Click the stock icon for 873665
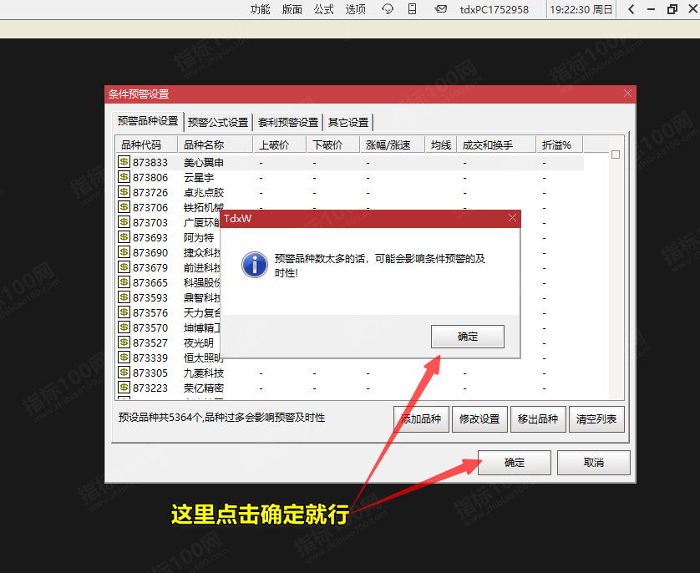 pyautogui.click(x=124, y=282)
